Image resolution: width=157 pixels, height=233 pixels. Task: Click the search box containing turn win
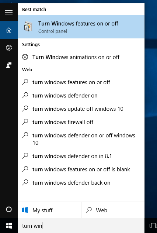click(x=81, y=226)
